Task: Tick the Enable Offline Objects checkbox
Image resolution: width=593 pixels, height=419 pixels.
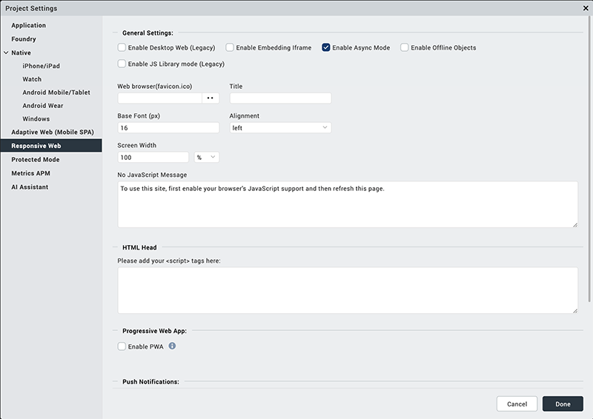Action: (x=405, y=47)
